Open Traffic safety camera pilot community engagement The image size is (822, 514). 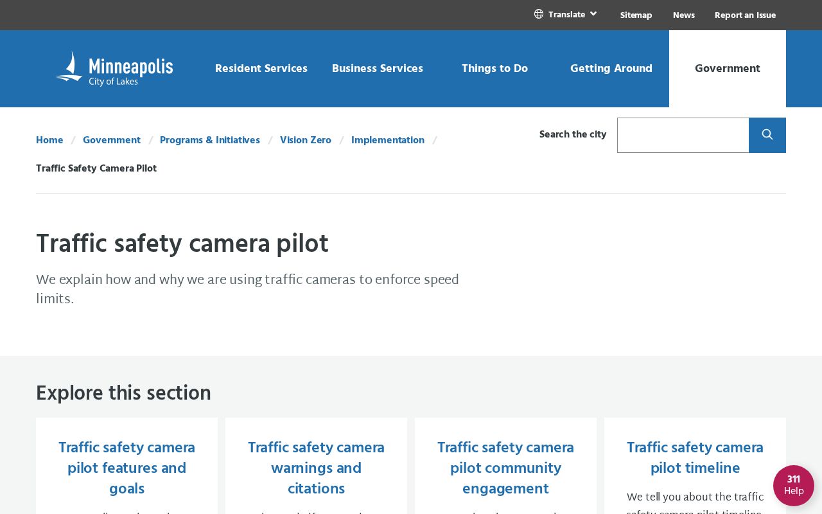(505, 468)
